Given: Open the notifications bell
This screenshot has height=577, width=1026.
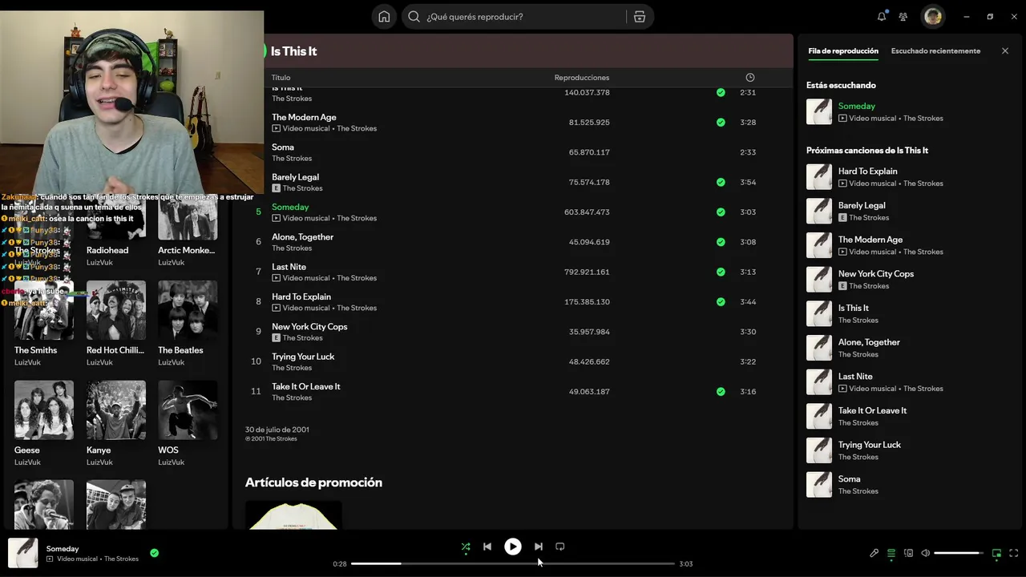Looking at the screenshot, I should click(882, 16).
